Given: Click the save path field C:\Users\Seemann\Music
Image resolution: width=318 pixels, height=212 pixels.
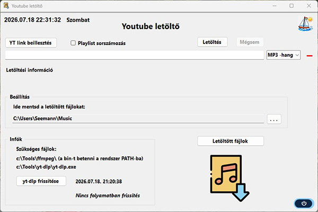Looking at the screenshot, I should coord(138,119).
